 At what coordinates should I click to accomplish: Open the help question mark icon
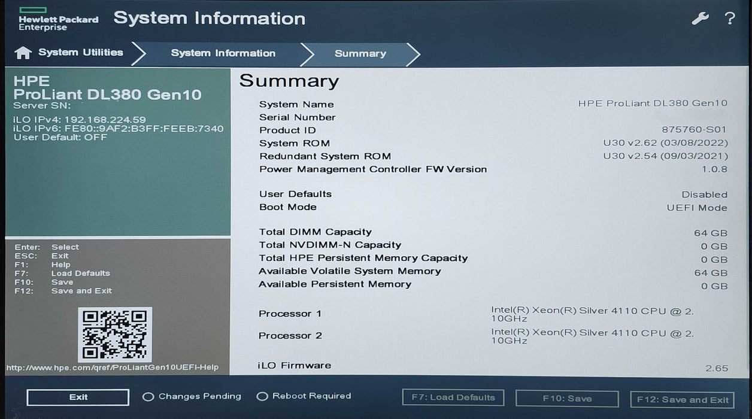(729, 19)
